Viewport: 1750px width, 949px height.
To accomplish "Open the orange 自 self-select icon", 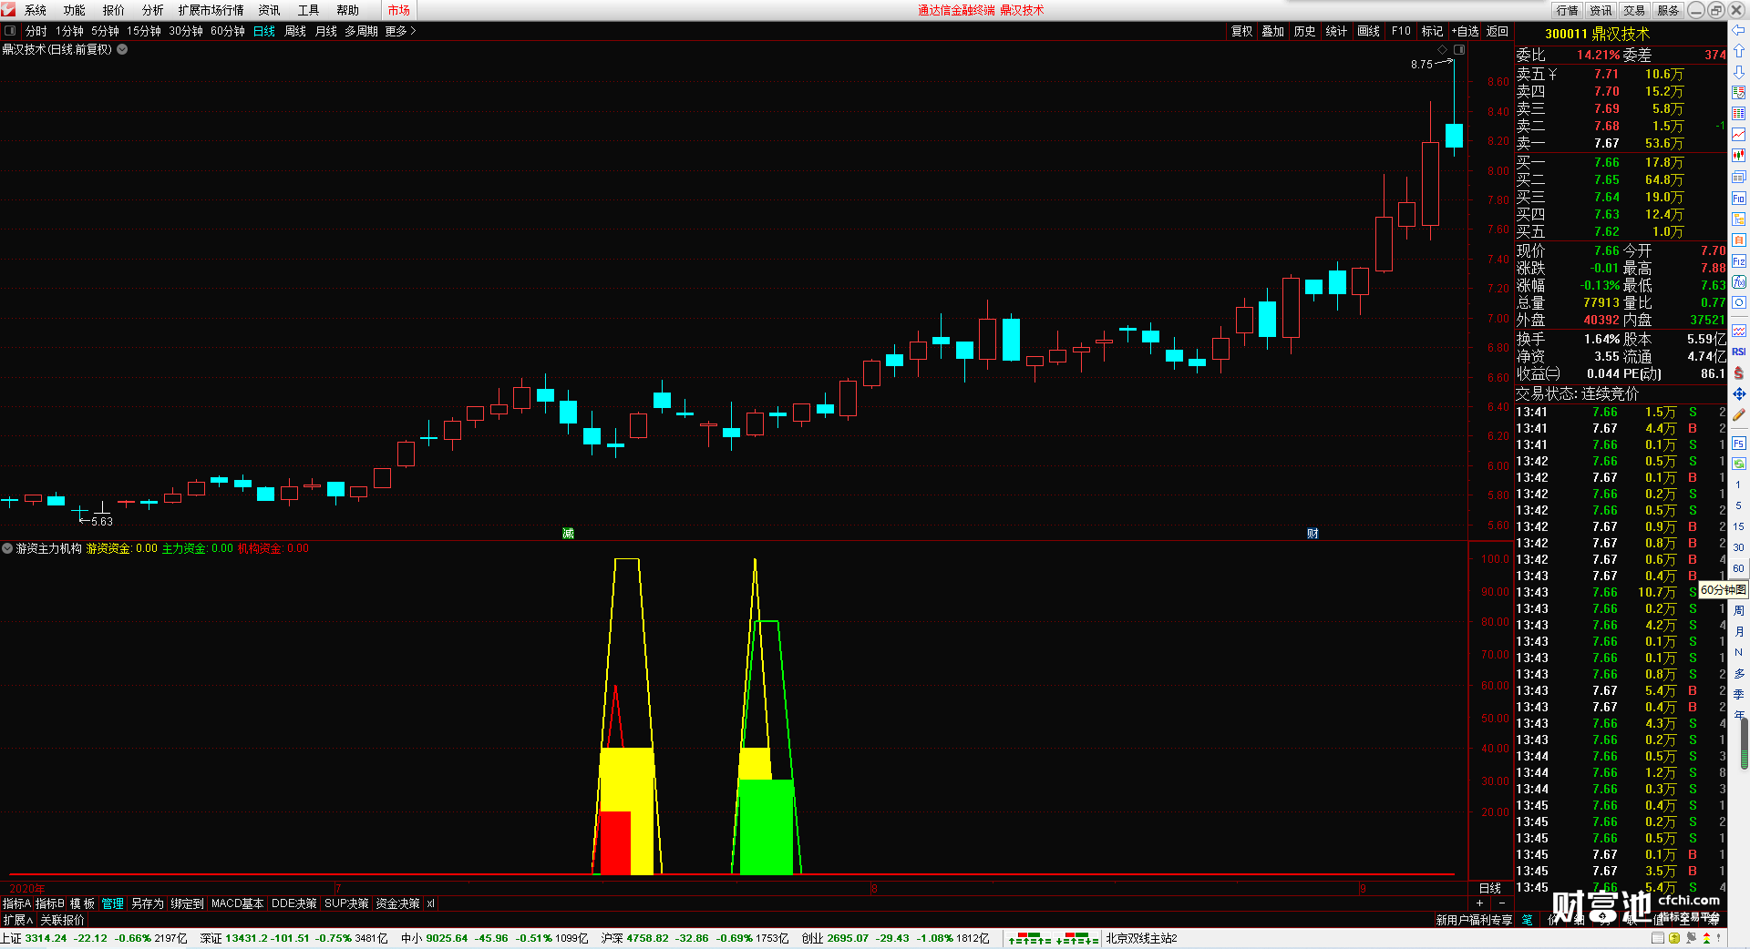I will click(1739, 240).
